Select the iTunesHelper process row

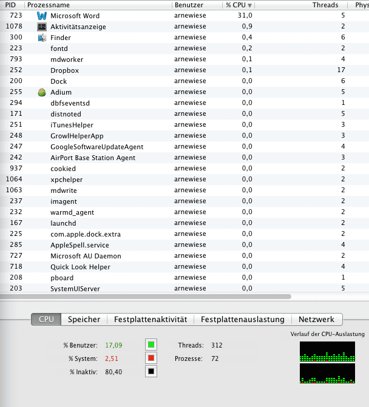(x=184, y=125)
